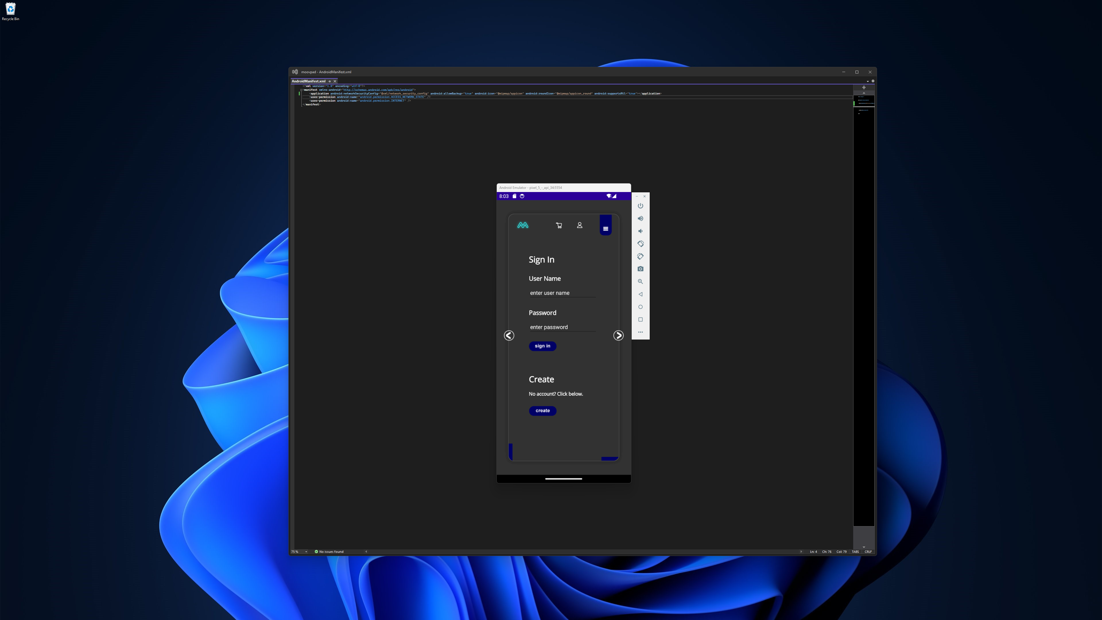Tap the user profile icon in app
The height and width of the screenshot is (620, 1102).
(580, 225)
